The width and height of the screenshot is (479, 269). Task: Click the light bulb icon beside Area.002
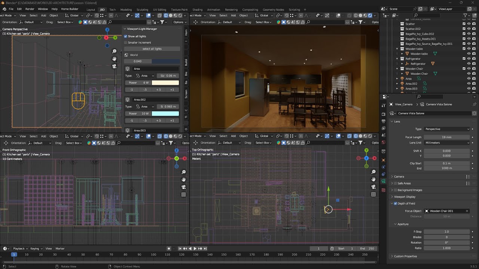pyautogui.click(x=127, y=100)
